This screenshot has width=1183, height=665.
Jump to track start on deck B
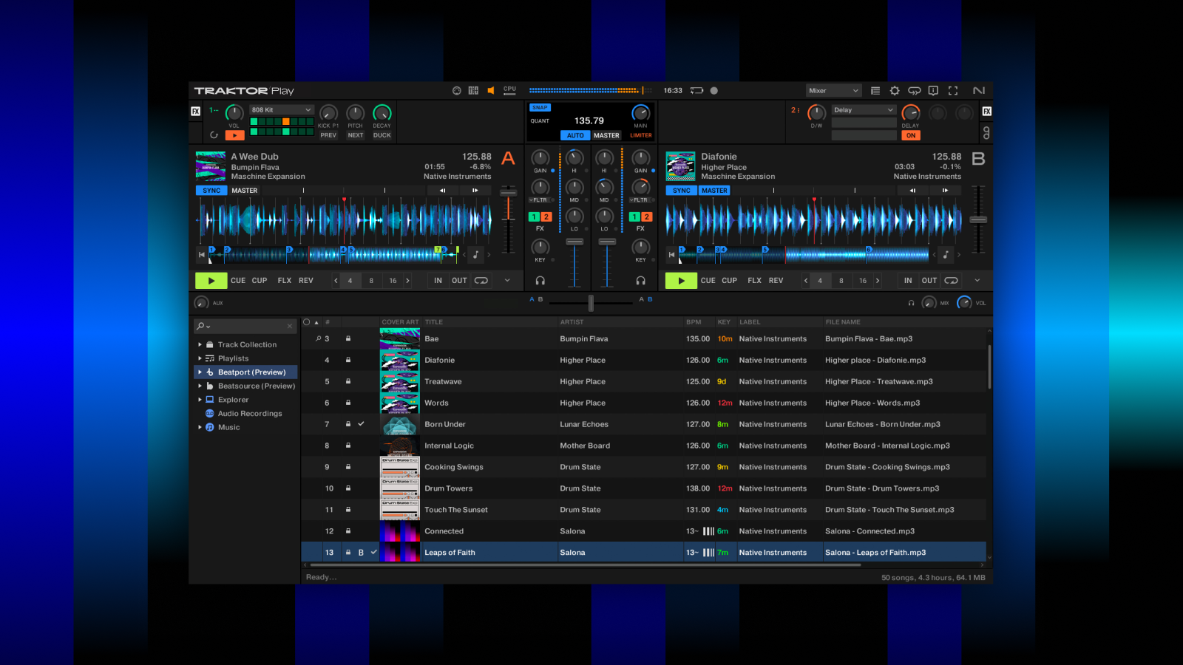coord(671,255)
